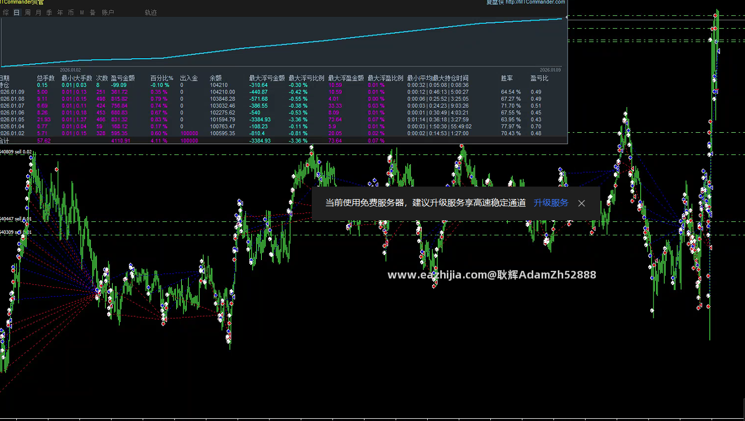Open the 月 monthly statistics tab
This screenshot has width=745, height=421.
38,12
